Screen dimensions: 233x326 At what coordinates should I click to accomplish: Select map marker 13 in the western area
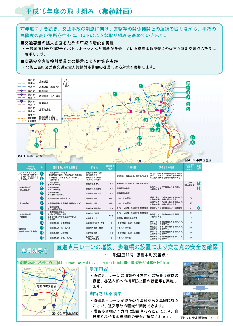point(36,145)
